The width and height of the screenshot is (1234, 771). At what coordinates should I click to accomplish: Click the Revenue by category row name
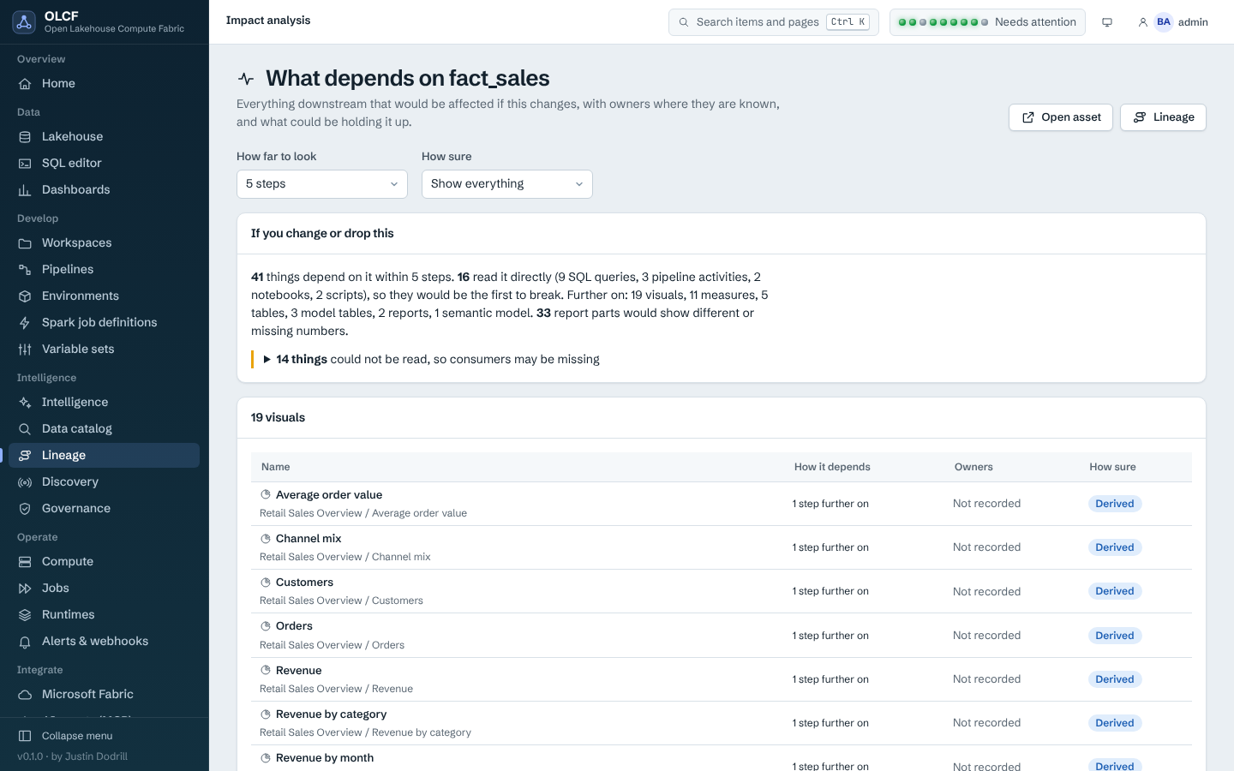pos(331,714)
